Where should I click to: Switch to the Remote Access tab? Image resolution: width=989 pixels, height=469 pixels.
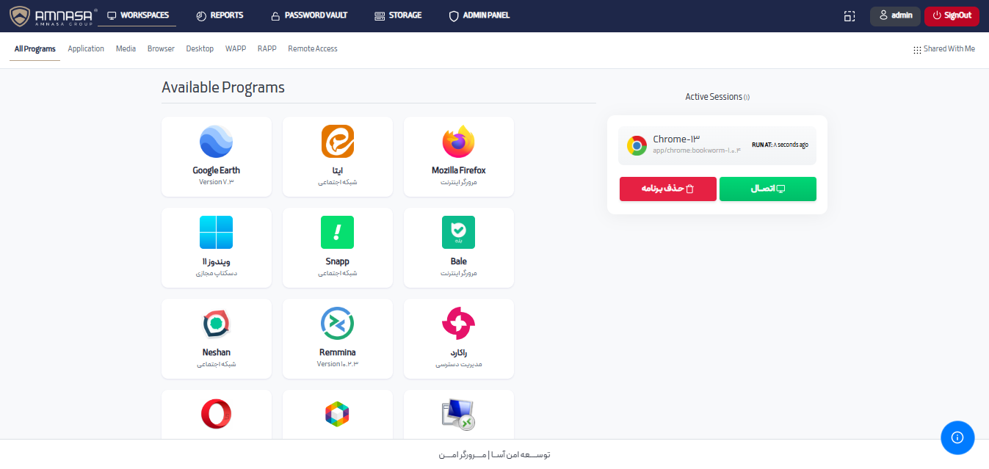[313, 49]
